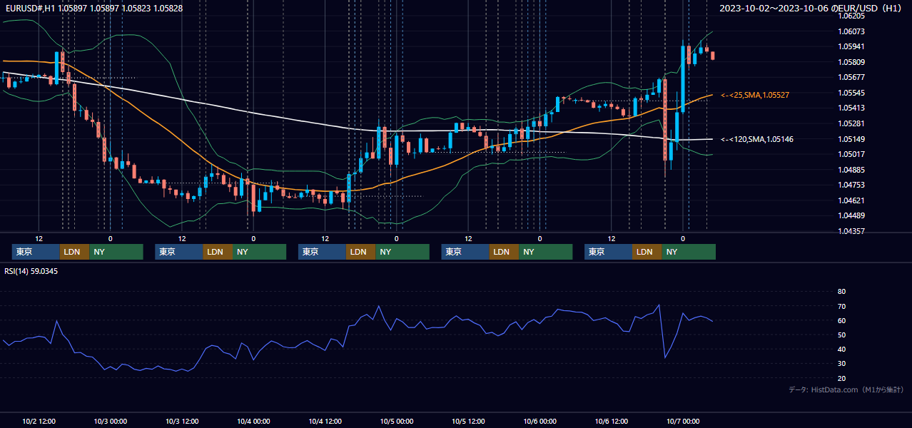Select the 120 SMA label 1.05146
Viewport: 912px width, 428px height.
757,140
